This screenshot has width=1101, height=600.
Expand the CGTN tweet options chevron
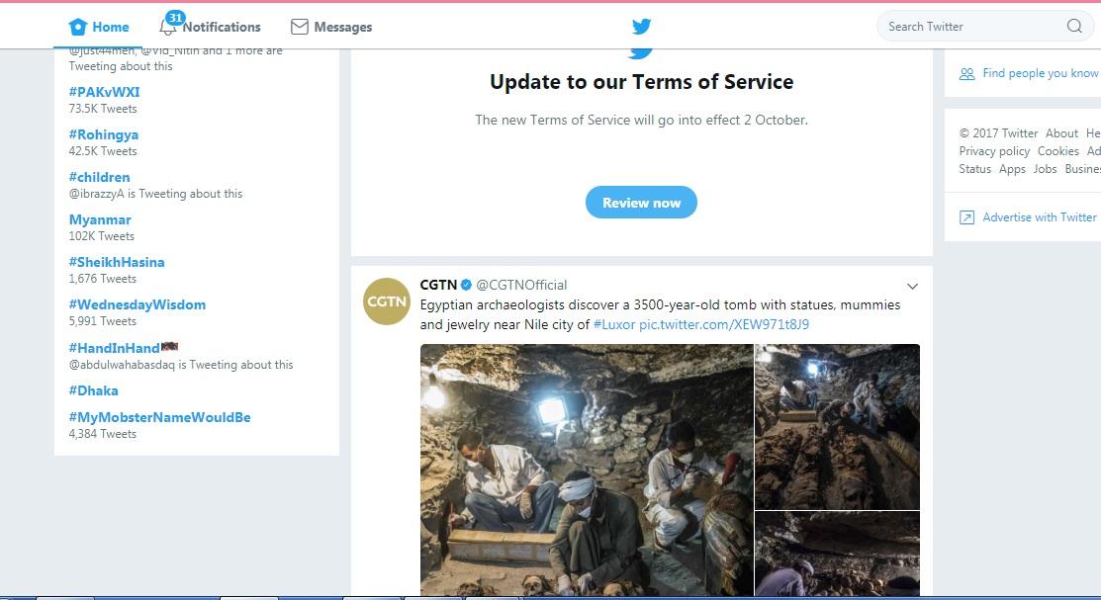912,287
